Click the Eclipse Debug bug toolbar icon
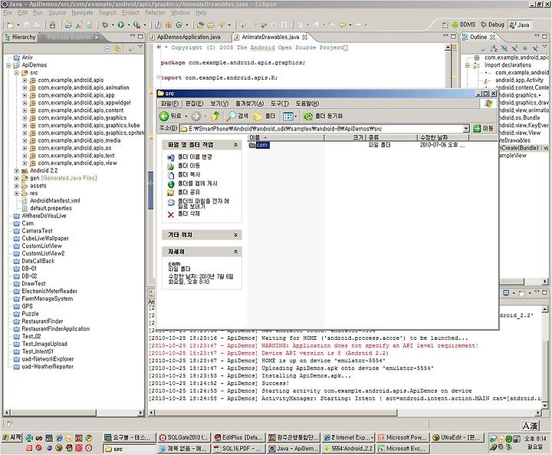552x455 pixels. [x=105, y=25]
